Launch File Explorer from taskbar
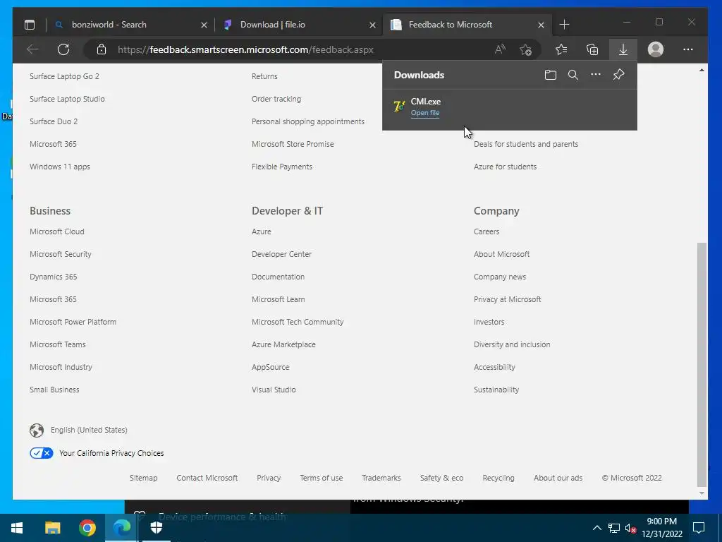Viewport: 722px width, 542px height. coord(52,528)
